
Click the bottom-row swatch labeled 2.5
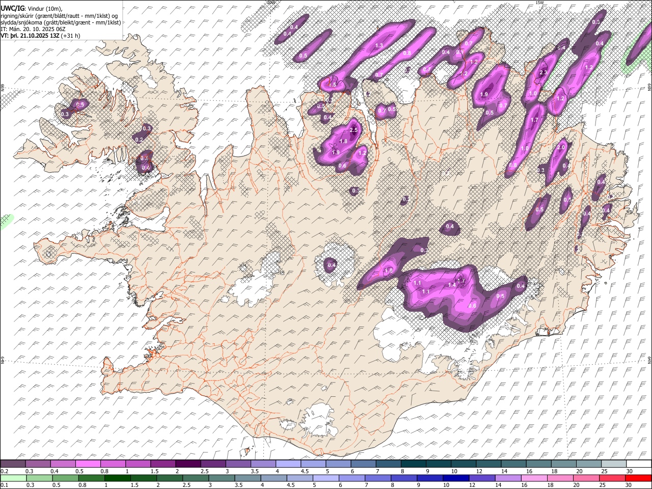[x=196, y=478]
